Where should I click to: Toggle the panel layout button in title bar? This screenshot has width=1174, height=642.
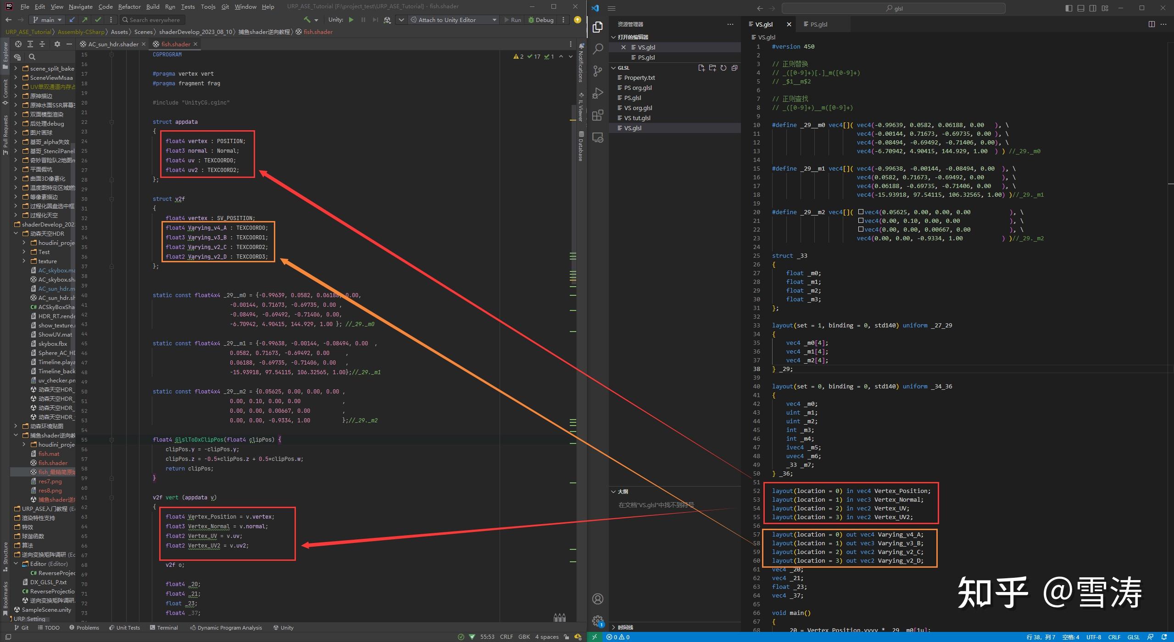[x=1080, y=8]
